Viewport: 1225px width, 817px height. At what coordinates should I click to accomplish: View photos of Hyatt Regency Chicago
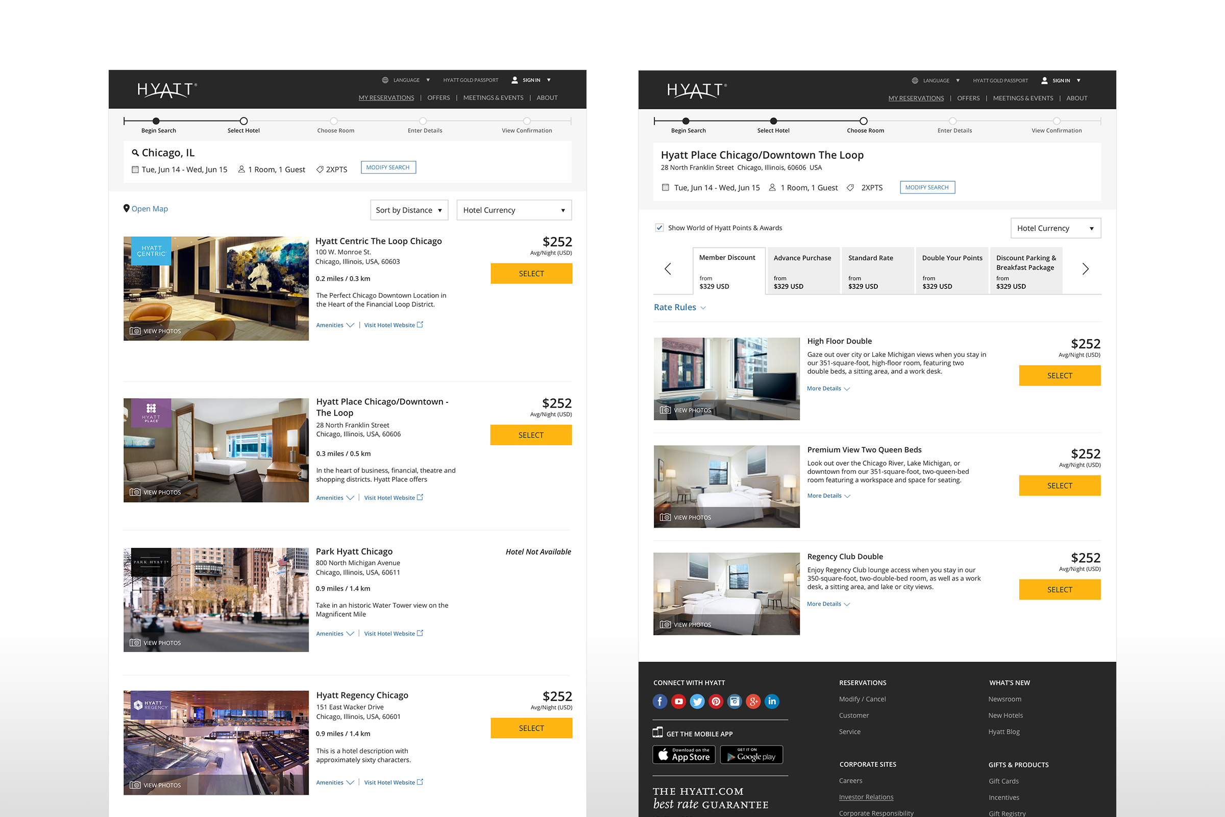pyautogui.click(x=155, y=785)
